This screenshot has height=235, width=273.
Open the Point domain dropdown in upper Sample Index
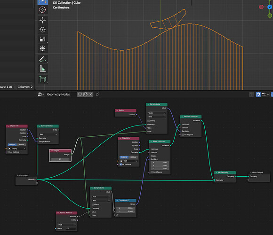click(x=157, y=117)
